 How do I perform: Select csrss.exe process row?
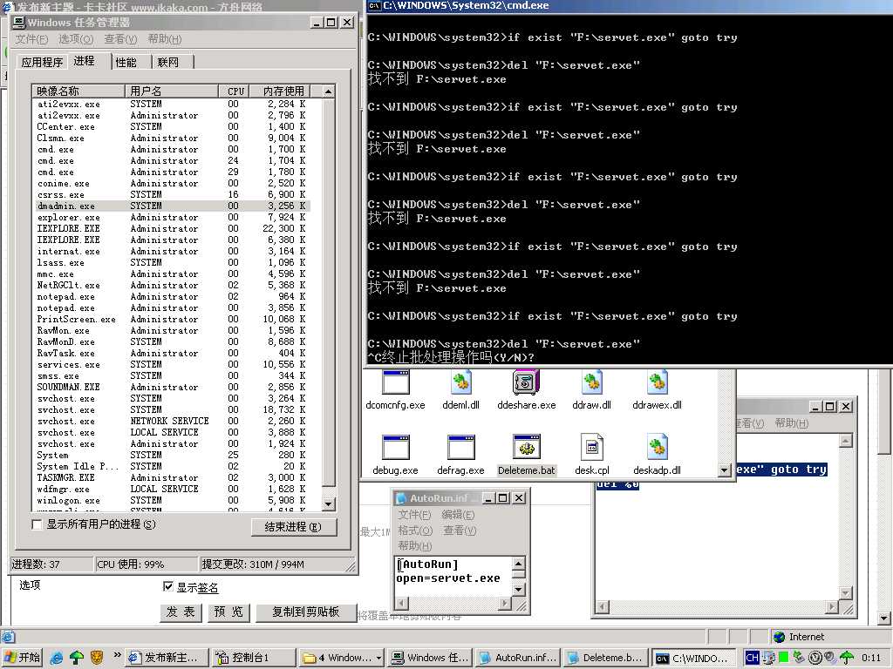(172, 194)
